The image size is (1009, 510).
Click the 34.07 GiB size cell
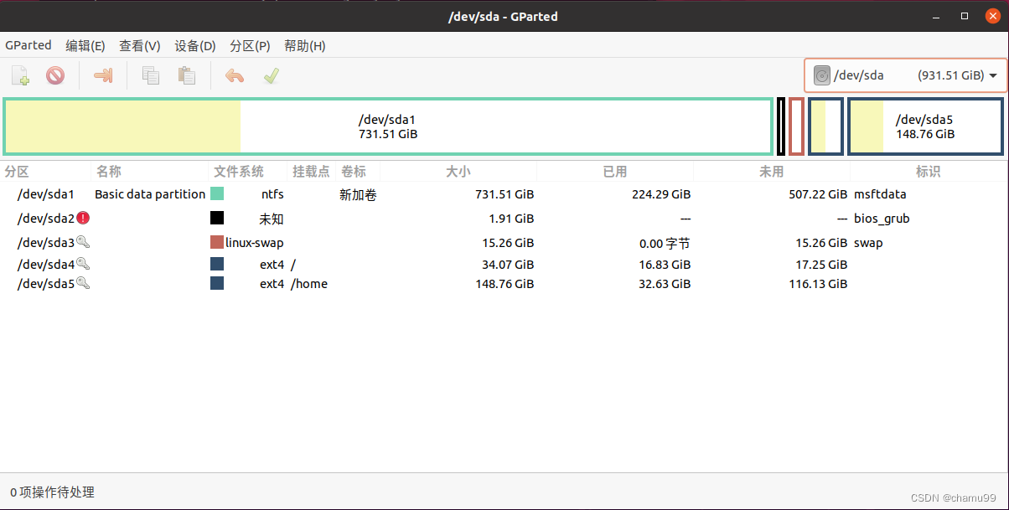(x=508, y=265)
